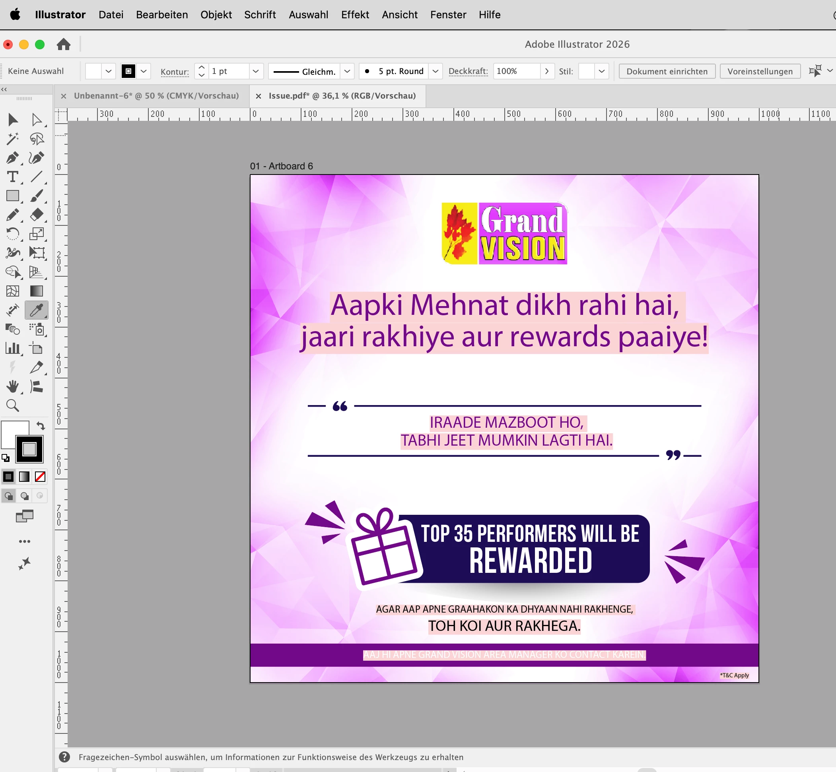
Task: Select the Direct Selection tool
Action: 37,120
